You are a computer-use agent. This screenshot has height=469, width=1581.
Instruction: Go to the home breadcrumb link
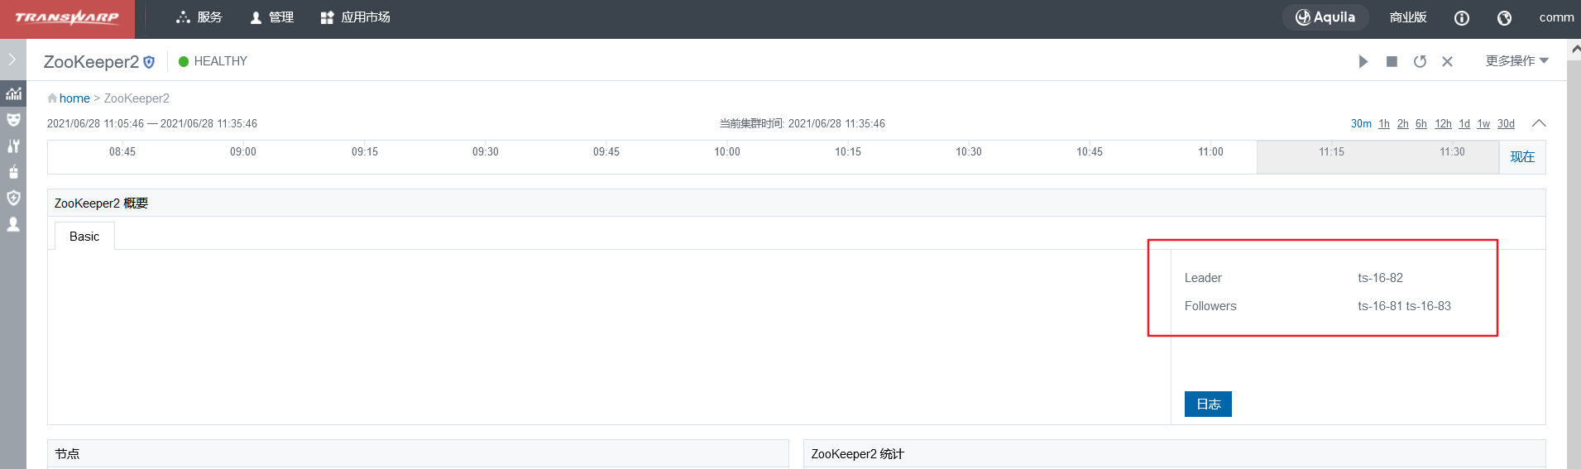pos(74,98)
